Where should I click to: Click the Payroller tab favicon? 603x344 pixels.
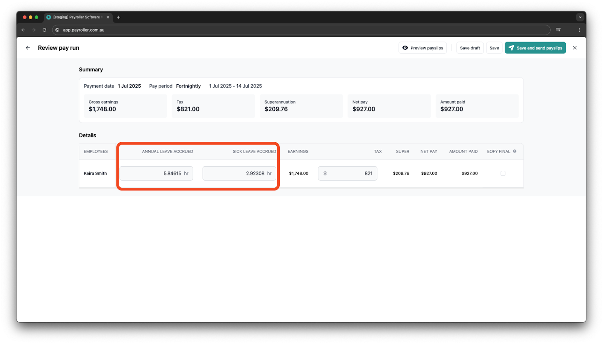coord(49,17)
